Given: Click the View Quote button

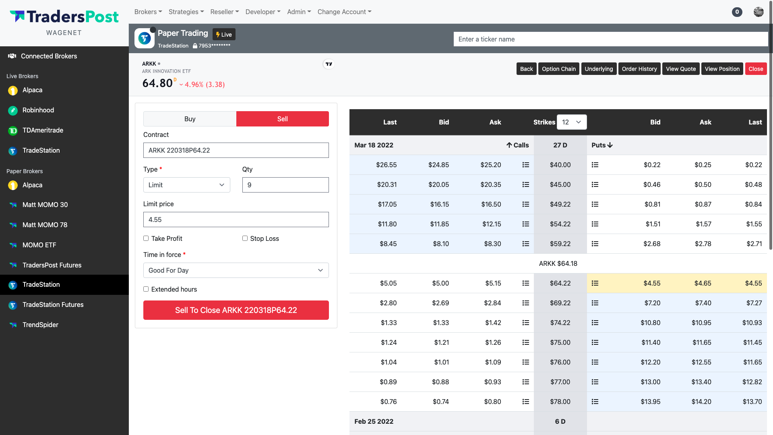Looking at the screenshot, I should click(681, 69).
